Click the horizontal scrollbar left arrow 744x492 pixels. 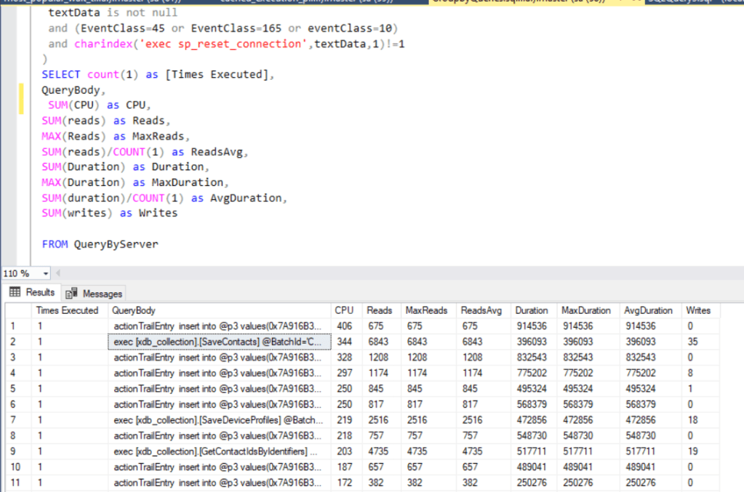coord(60,274)
